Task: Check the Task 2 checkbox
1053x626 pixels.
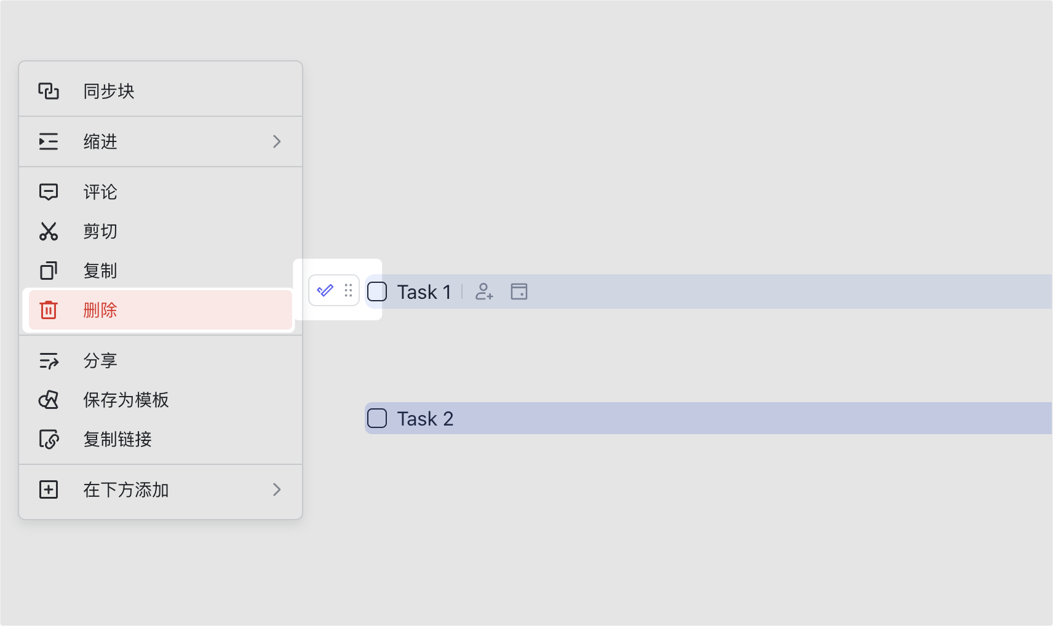Action: (x=377, y=418)
